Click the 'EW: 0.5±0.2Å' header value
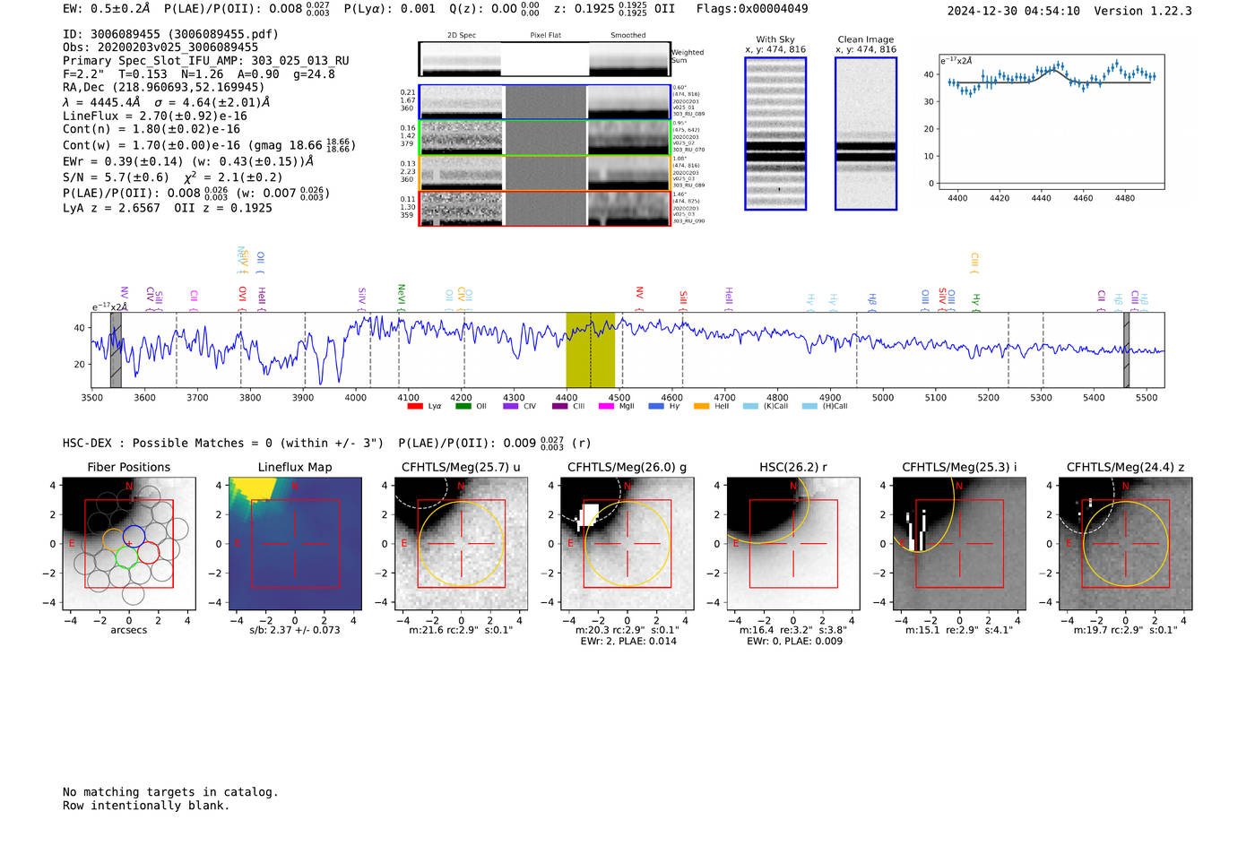The width and height of the screenshot is (1255, 854). (x=107, y=9)
